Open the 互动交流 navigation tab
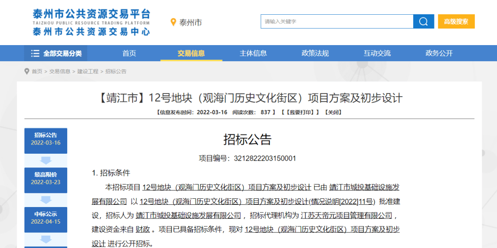Viewport: 497px width, 248px height. pos(377,53)
